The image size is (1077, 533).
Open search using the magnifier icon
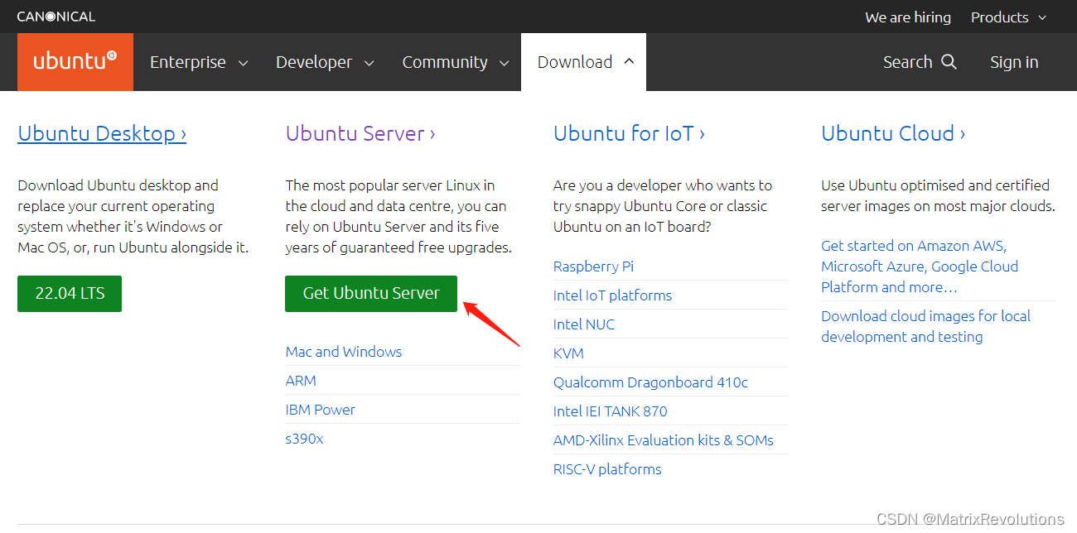coord(949,61)
